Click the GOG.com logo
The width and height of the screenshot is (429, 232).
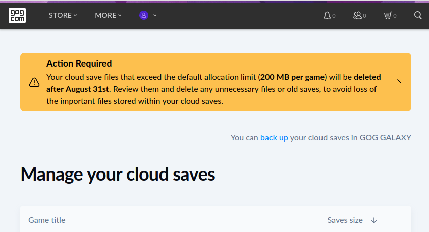click(x=17, y=15)
